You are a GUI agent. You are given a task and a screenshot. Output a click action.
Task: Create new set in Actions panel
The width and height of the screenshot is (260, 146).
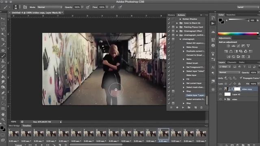[x=189, y=107]
